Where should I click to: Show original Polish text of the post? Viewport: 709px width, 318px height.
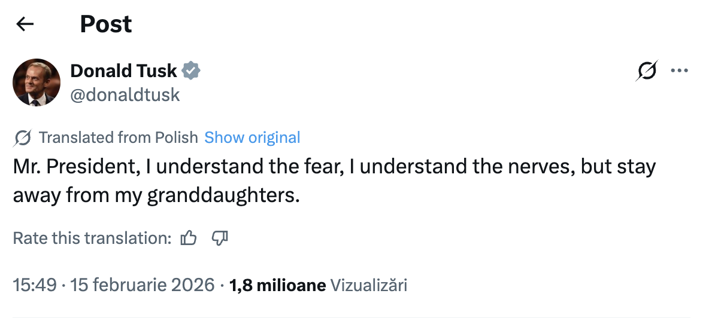tap(252, 137)
